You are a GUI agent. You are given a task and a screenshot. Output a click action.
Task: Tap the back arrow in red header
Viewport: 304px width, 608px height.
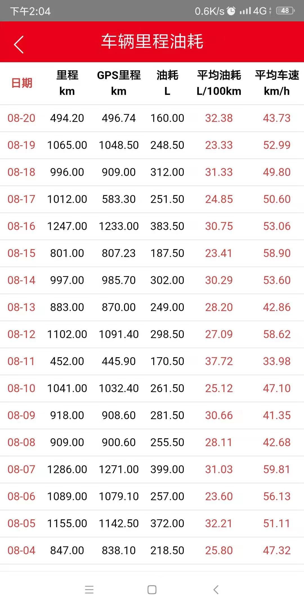tap(19, 44)
